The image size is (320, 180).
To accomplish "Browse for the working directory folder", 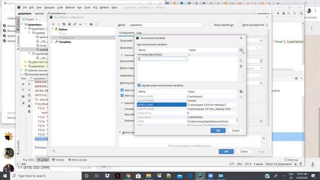I will point(261,83).
